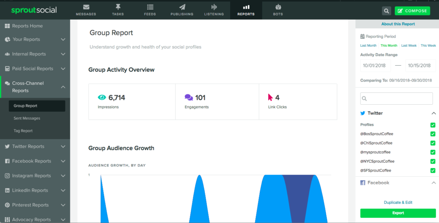Collapse Cross-Channel Reports chevron

(63, 87)
